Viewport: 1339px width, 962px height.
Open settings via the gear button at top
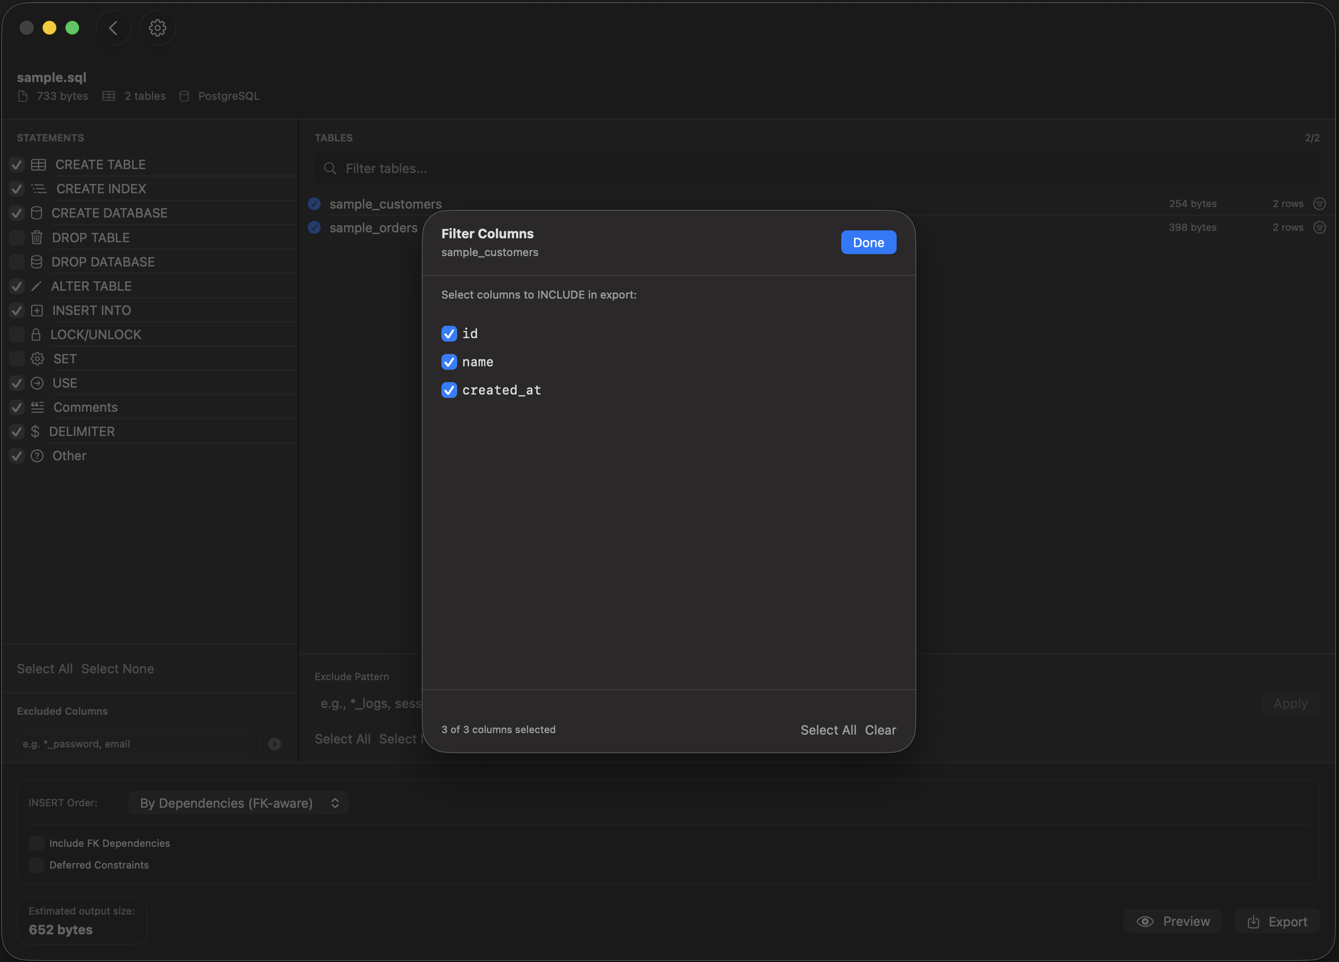(157, 27)
